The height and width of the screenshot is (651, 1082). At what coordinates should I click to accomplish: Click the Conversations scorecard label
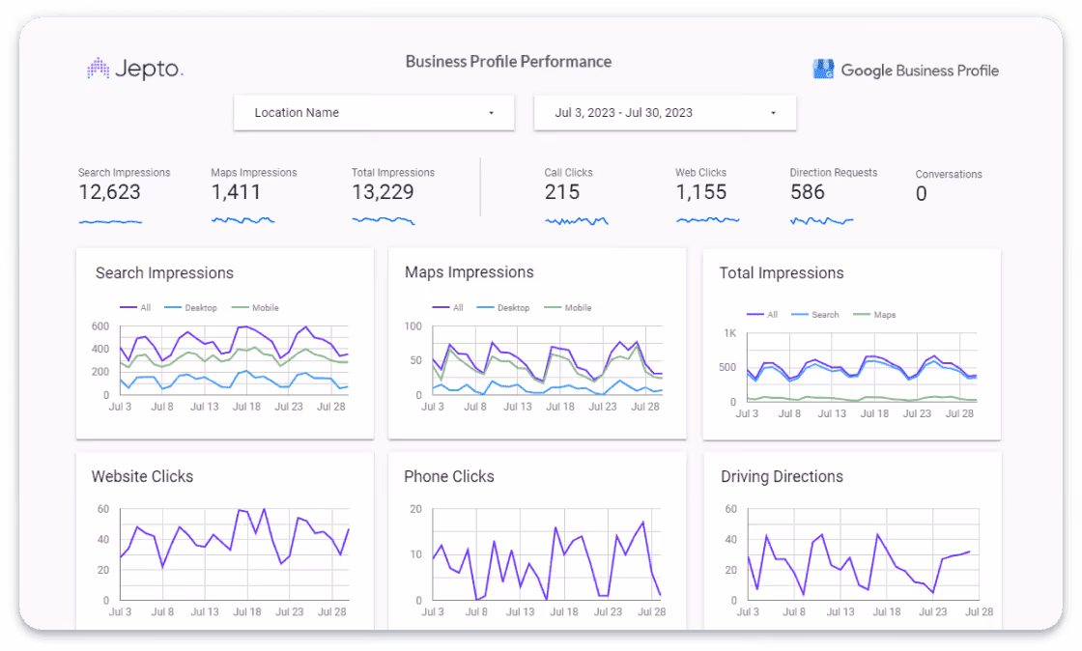[x=949, y=175]
